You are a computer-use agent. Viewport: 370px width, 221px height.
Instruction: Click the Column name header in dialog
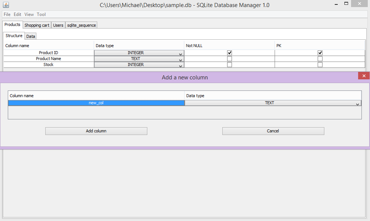pos(96,96)
